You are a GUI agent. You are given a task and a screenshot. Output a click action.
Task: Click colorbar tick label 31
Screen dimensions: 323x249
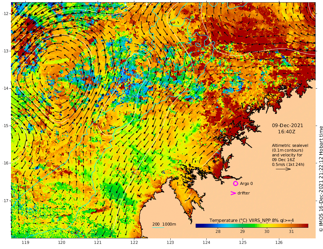291,231
